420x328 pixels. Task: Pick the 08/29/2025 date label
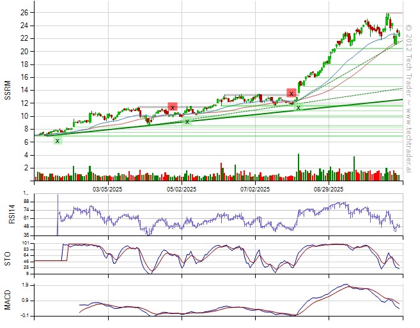329,190
